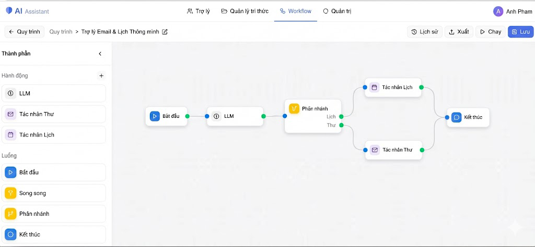Save workflow using Lưu button
535x247 pixels.
pyautogui.click(x=520, y=32)
